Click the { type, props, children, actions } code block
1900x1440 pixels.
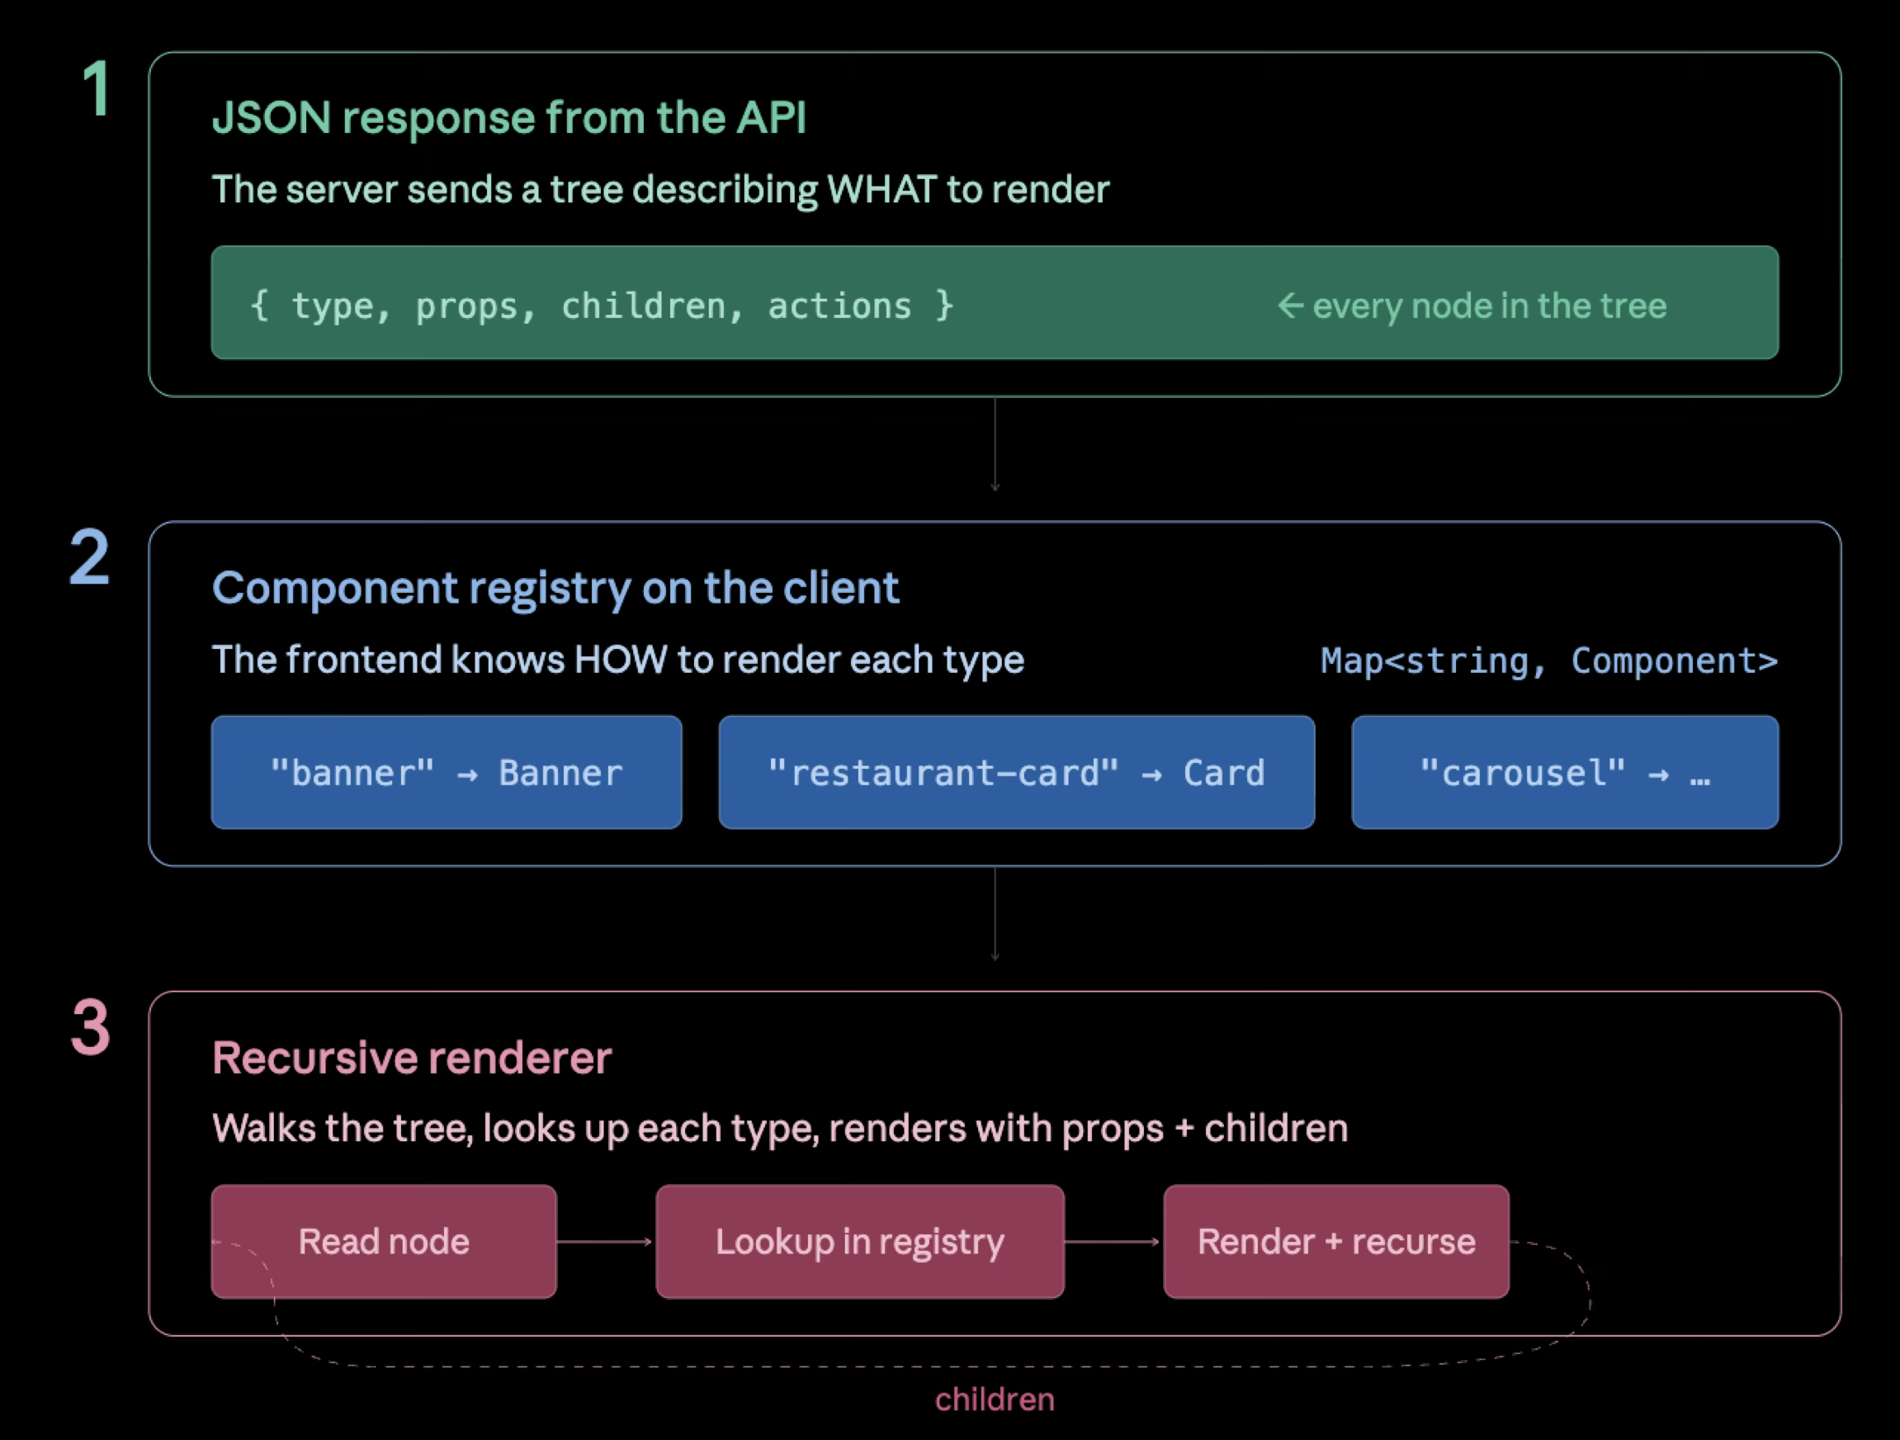point(995,302)
